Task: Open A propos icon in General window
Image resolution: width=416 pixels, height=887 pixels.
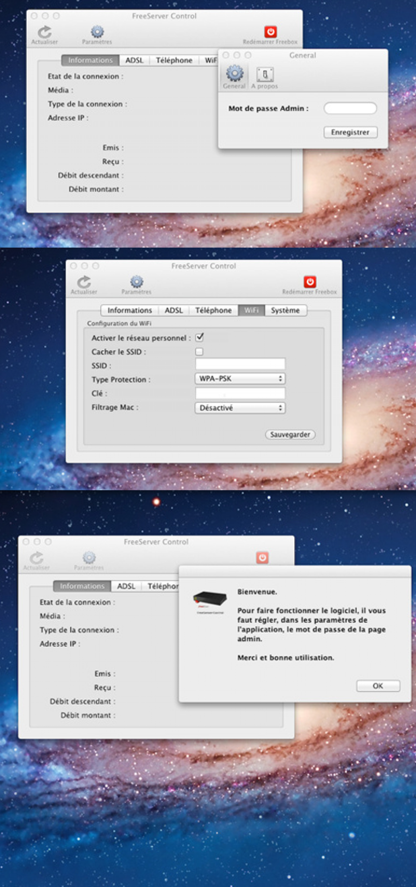Action: point(265,74)
